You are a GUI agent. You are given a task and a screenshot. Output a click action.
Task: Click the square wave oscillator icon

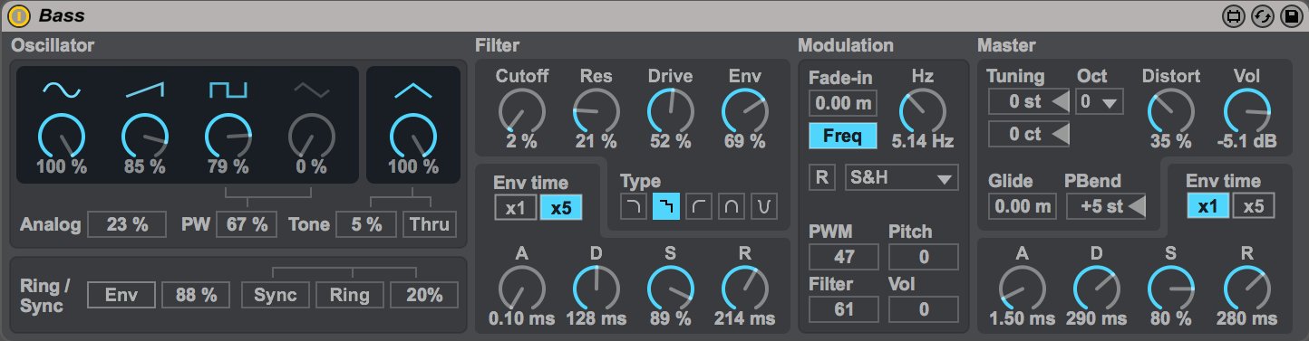228,90
